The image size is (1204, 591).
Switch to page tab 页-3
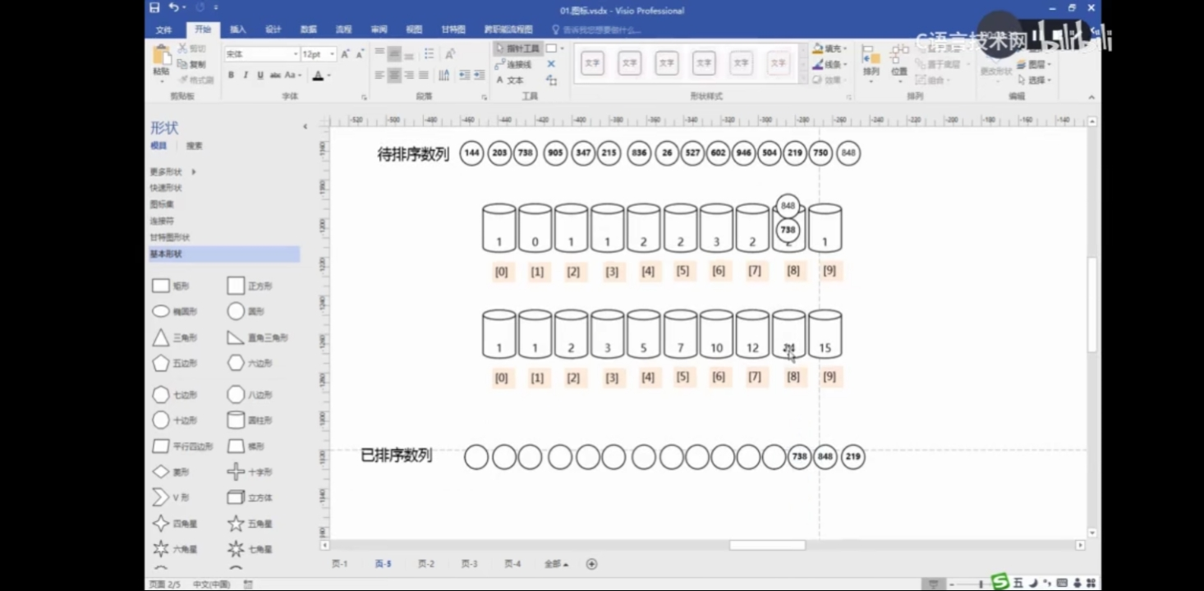point(468,564)
